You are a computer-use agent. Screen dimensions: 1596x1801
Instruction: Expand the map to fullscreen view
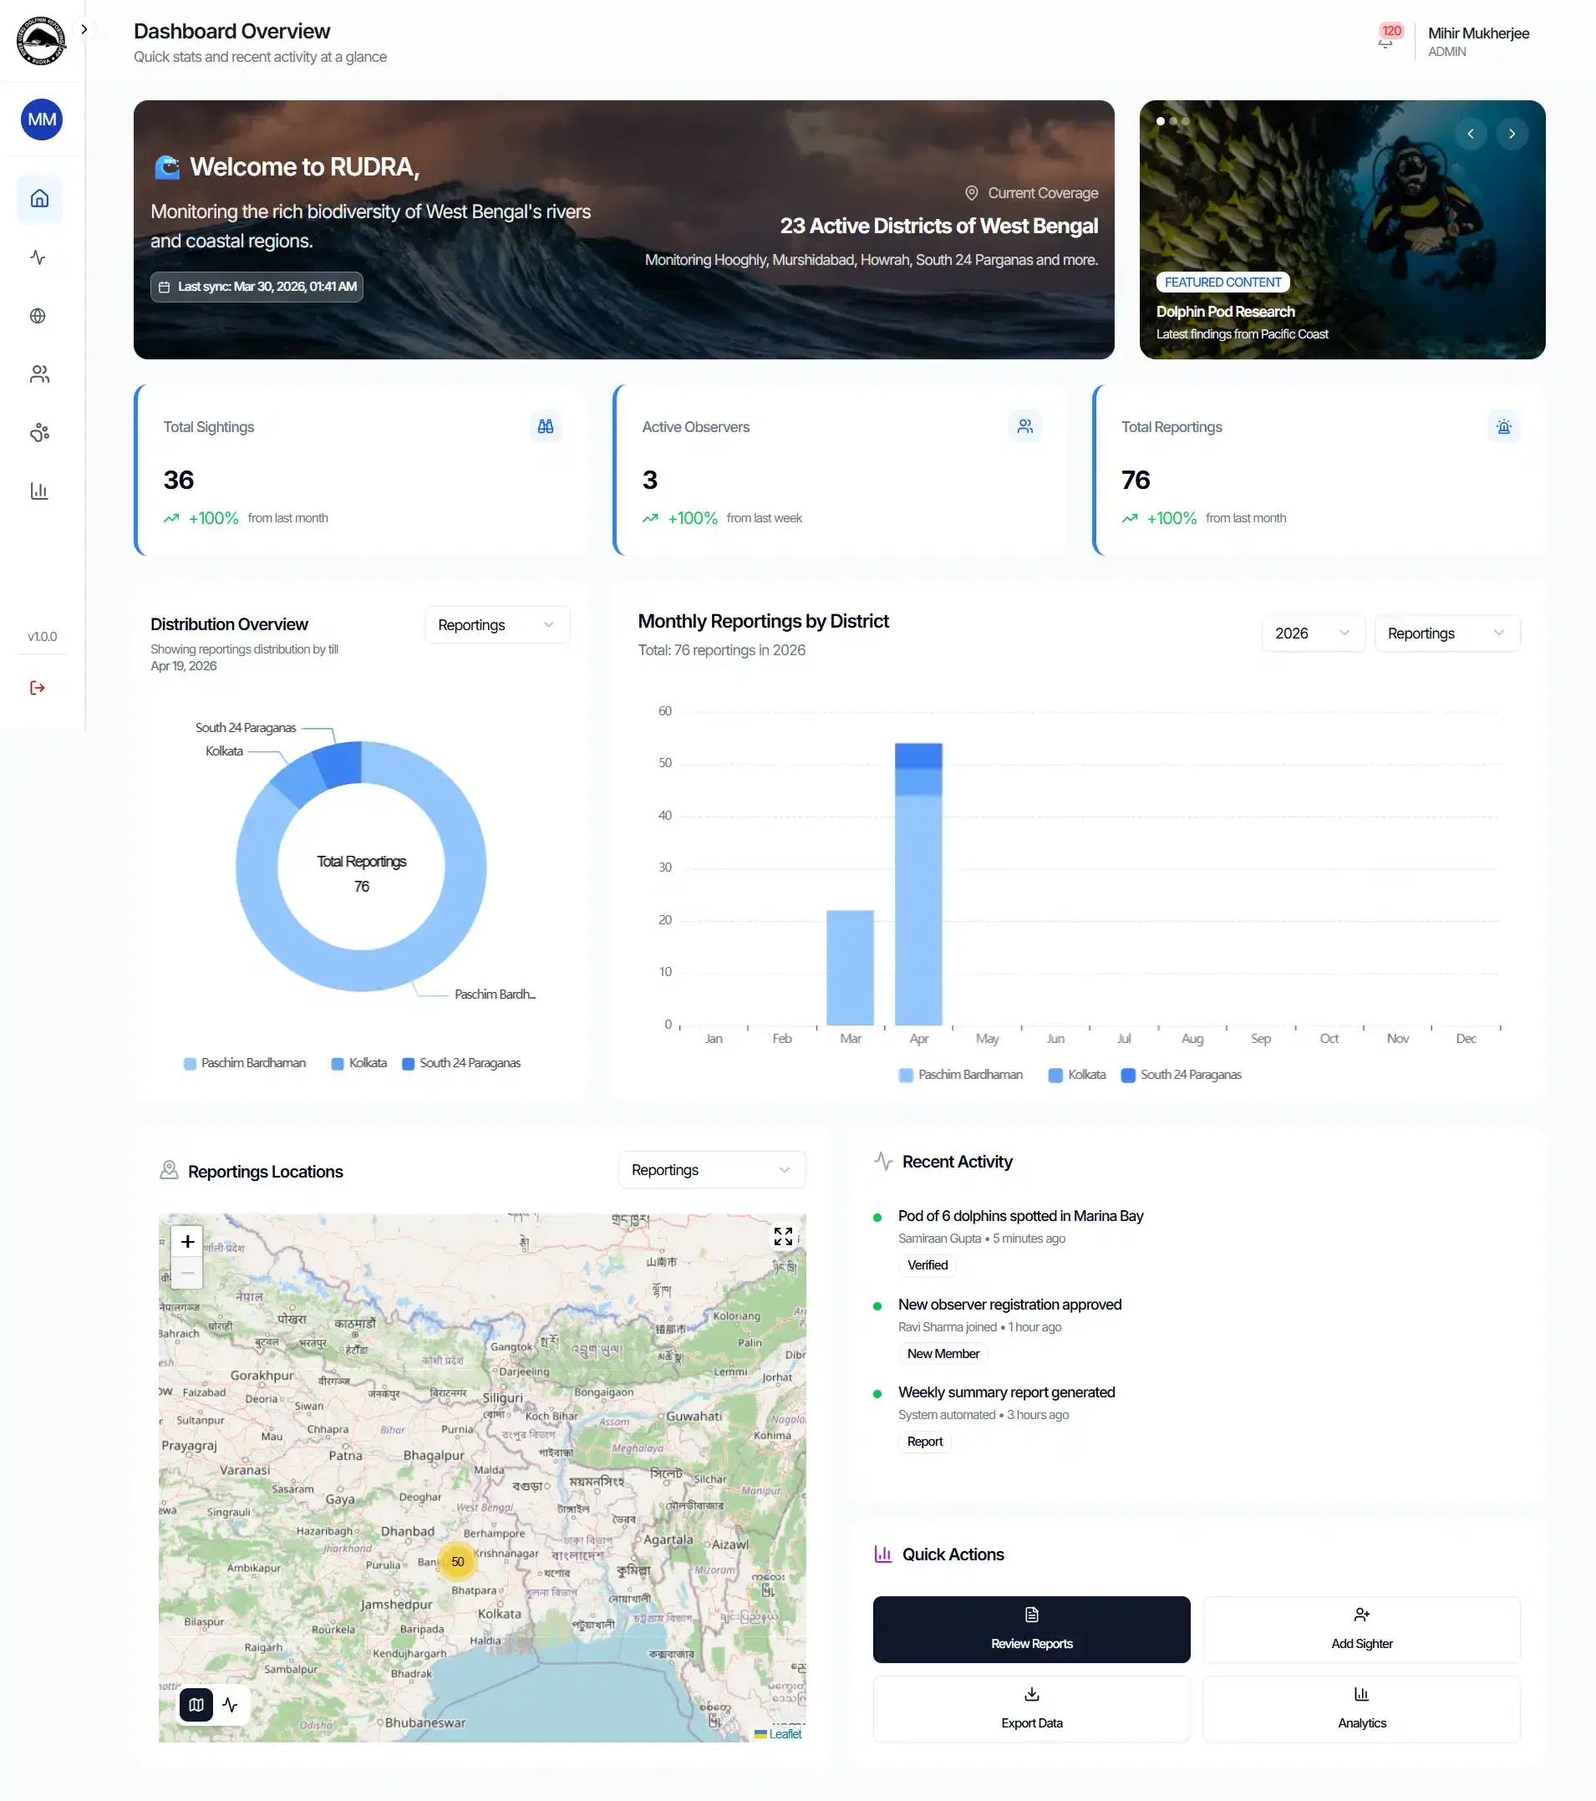783,1236
